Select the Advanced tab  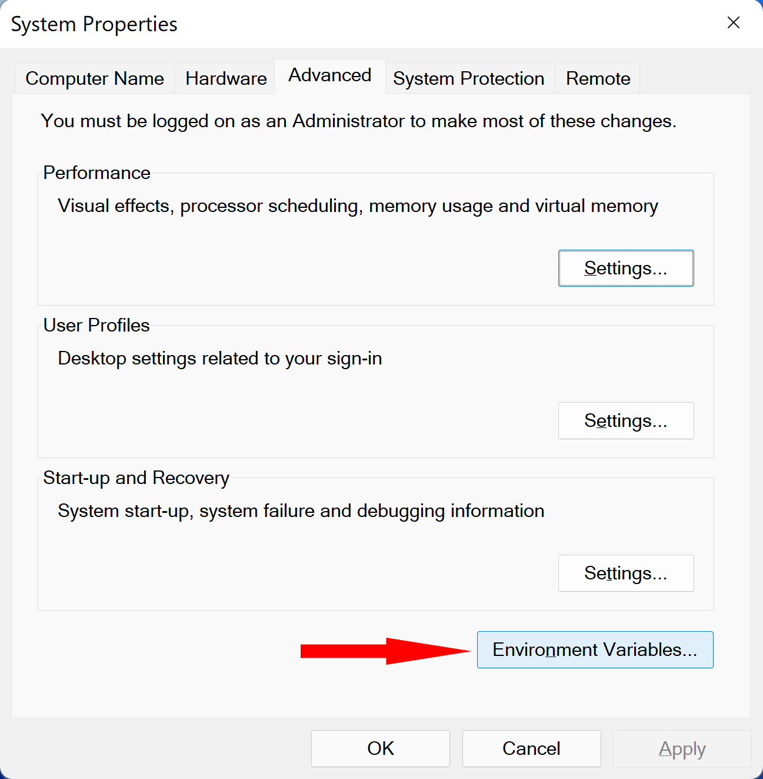click(x=329, y=76)
